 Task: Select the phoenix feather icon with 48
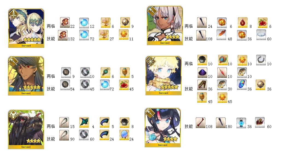coord(221,35)
